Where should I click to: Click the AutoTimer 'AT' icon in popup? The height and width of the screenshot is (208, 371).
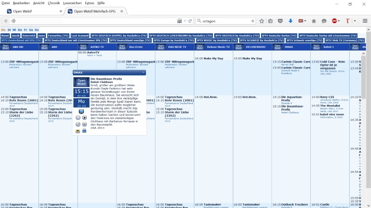pyautogui.click(x=84, y=124)
